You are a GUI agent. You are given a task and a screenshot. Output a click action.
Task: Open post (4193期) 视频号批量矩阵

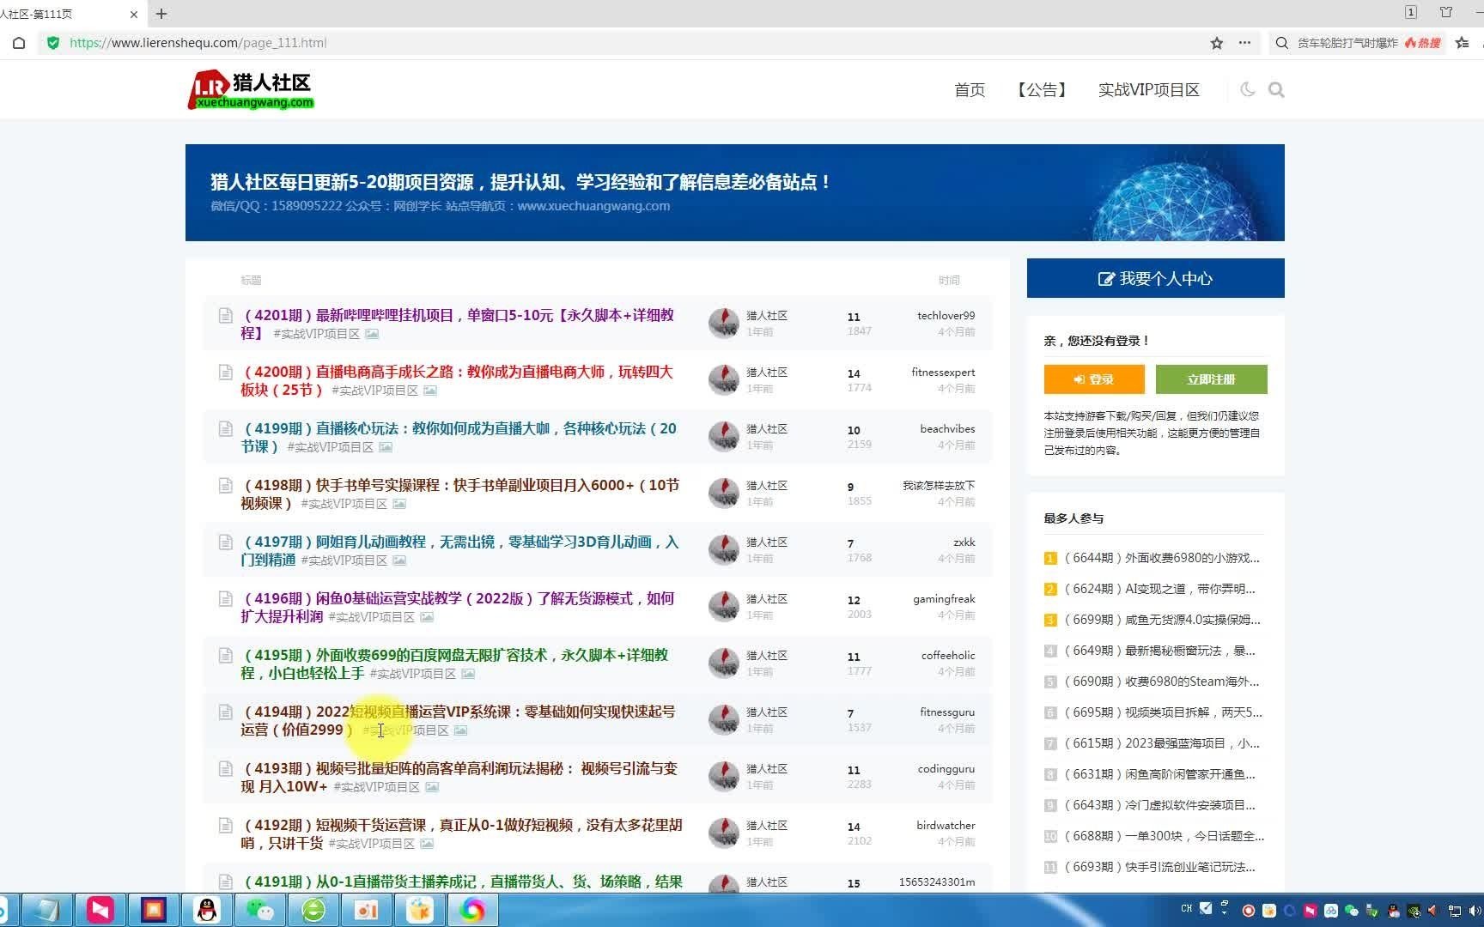point(459,777)
